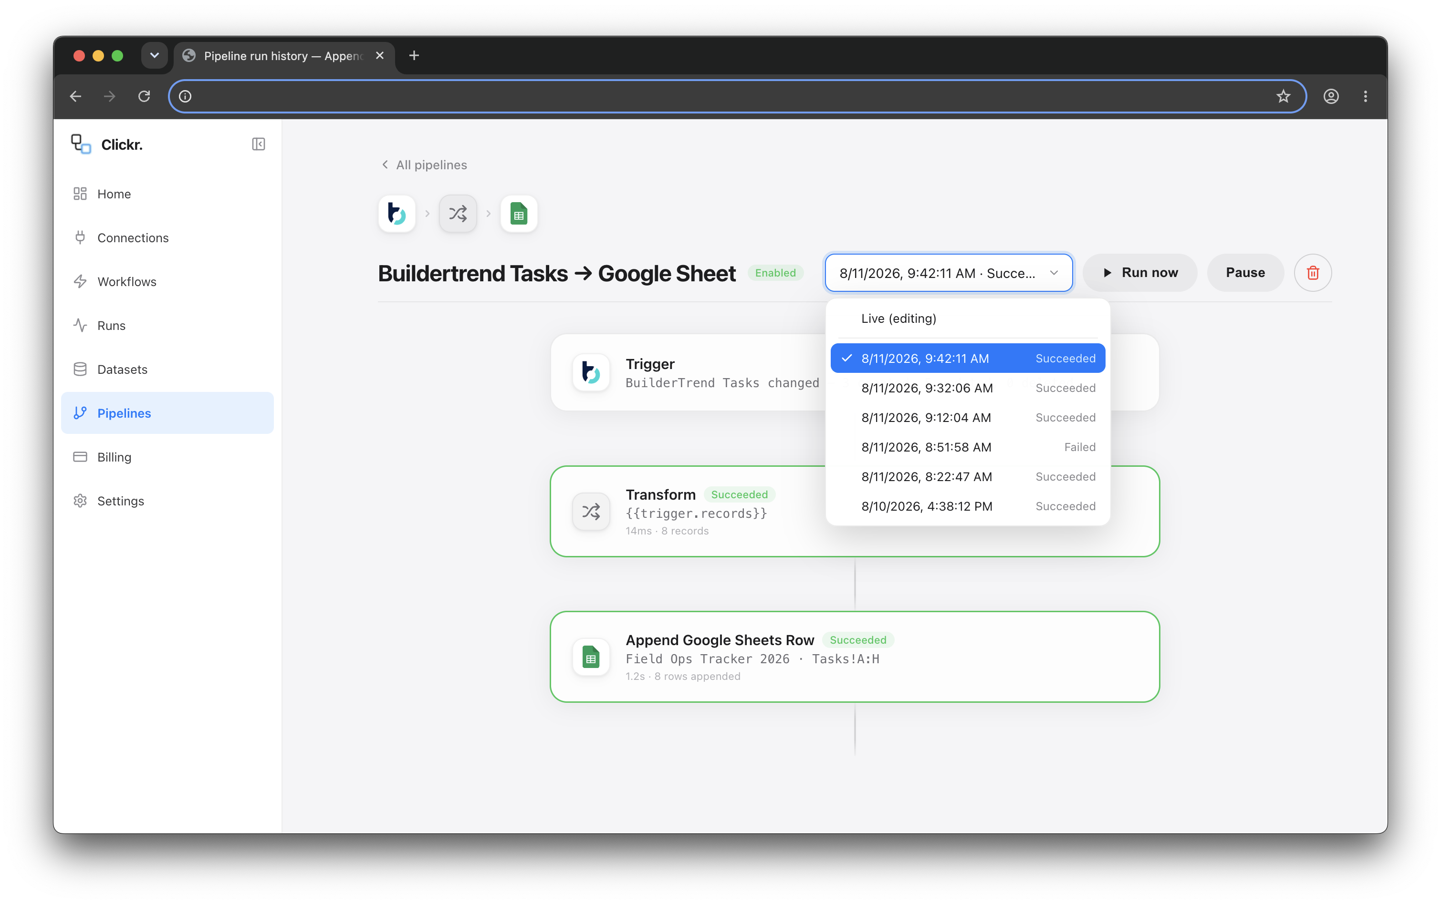Open the tab search dropdown arrow
Viewport: 1441px width, 904px height.
(x=154, y=56)
